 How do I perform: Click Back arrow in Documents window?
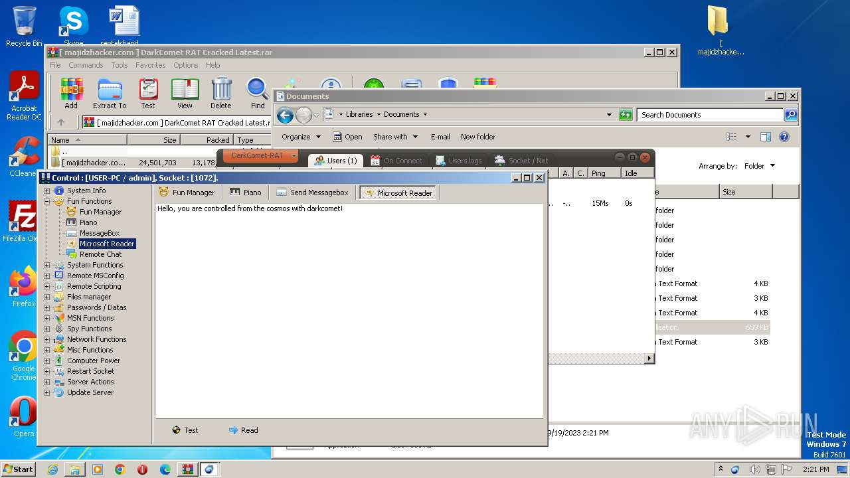point(286,115)
